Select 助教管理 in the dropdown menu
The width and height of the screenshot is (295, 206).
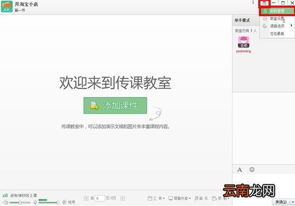click(277, 11)
